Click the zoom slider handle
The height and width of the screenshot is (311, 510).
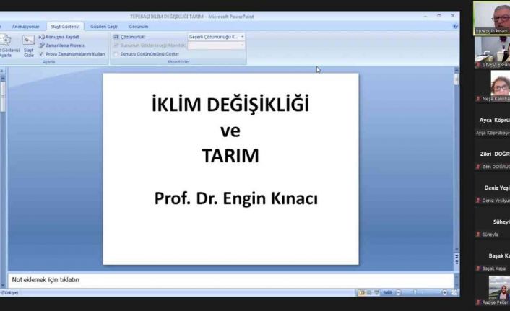(415, 293)
